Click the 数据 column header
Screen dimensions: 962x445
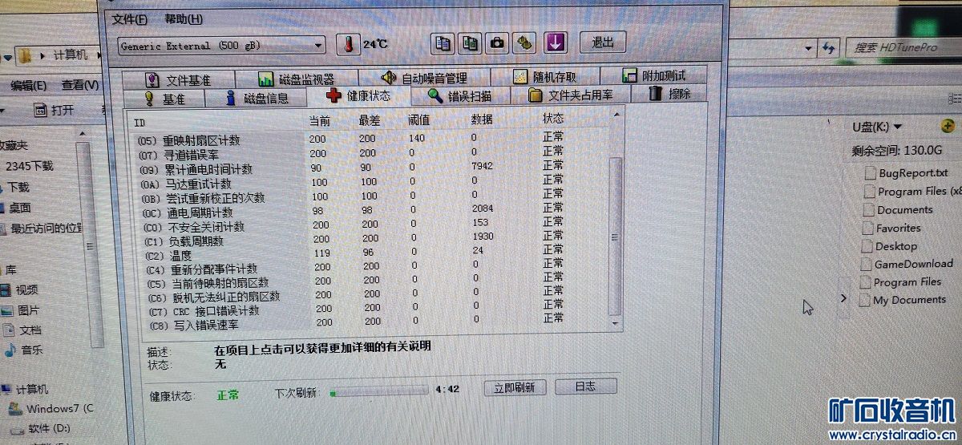click(482, 119)
